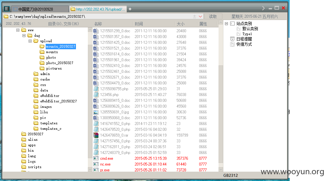Click the eWebEditor folder icon
Viewport: 327px width, 181px height.
[36, 96]
